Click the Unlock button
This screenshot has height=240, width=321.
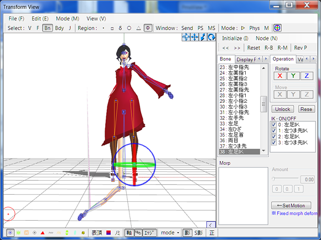pyautogui.click(x=282, y=109)
